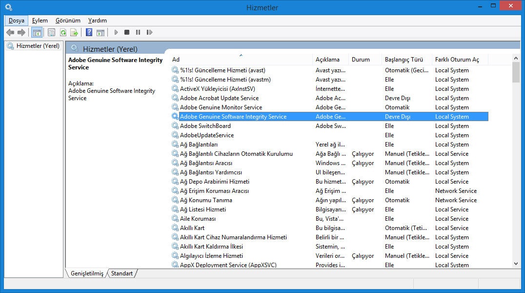The width and height of the screenshot is (525, 293).
Task: Click the Back arrow toolbar icon
Action: (10, 33)
